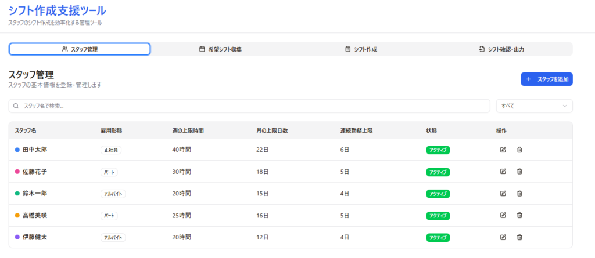Remove 鈴木一郎 via the trash icon

519,194
